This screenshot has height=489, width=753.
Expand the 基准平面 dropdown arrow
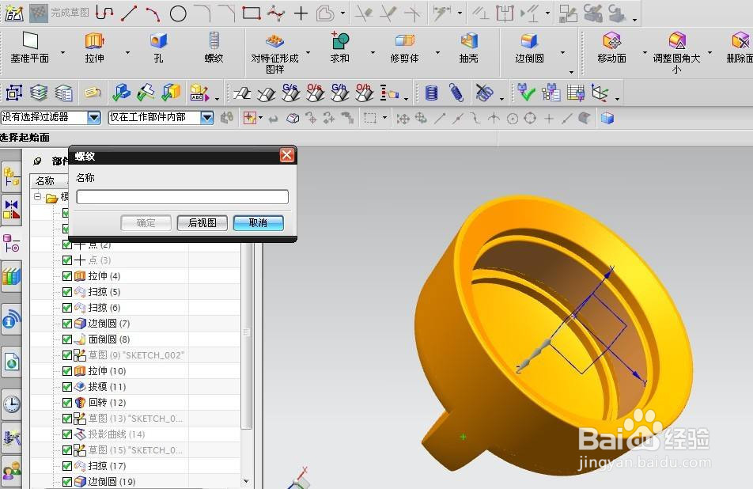coord(63,52)
